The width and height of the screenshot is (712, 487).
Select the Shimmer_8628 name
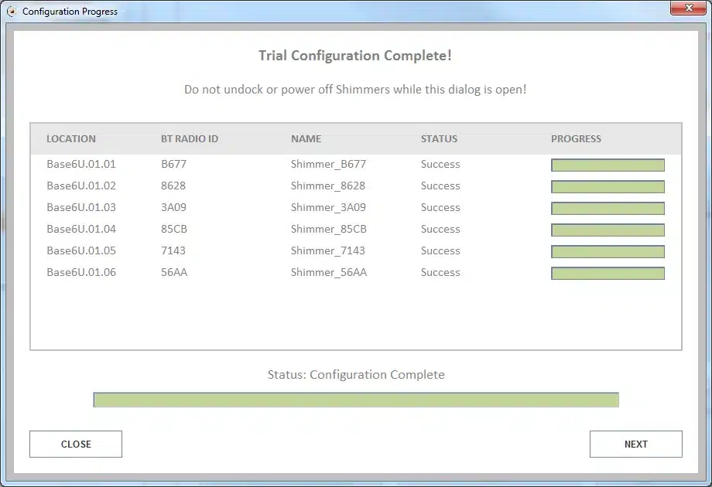[328, 186]
